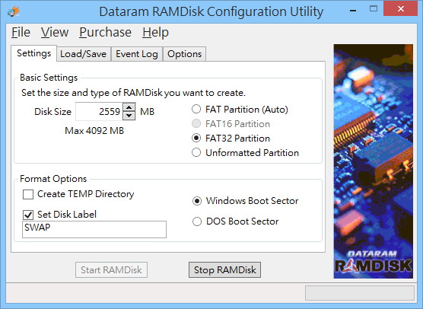
Task: Open the Purchase menu
Action: point(105,33)
